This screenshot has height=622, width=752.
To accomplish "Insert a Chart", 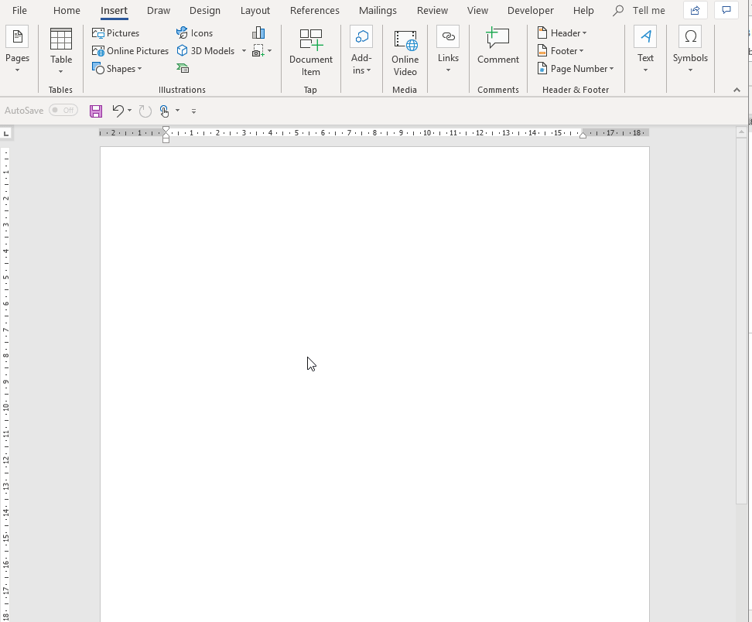I will pos(258,32).
